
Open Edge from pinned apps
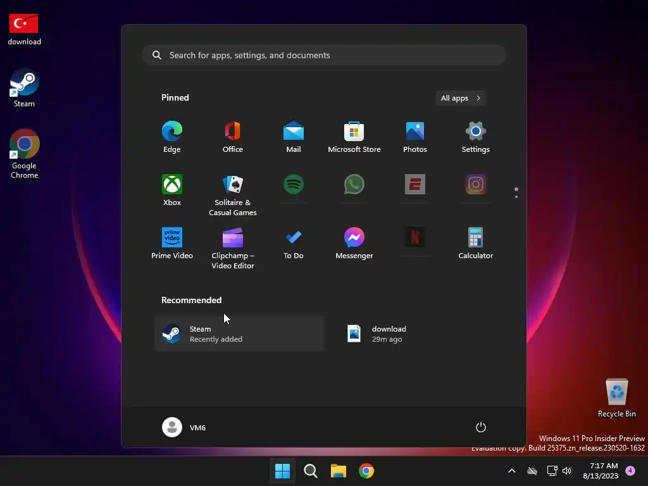click(172, 137)
